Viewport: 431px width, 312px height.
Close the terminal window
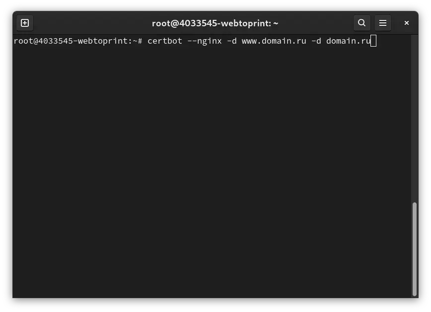407,23
